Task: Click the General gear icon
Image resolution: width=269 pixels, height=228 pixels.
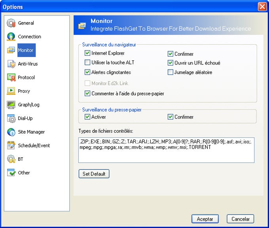Action: (x=11, y=23)
